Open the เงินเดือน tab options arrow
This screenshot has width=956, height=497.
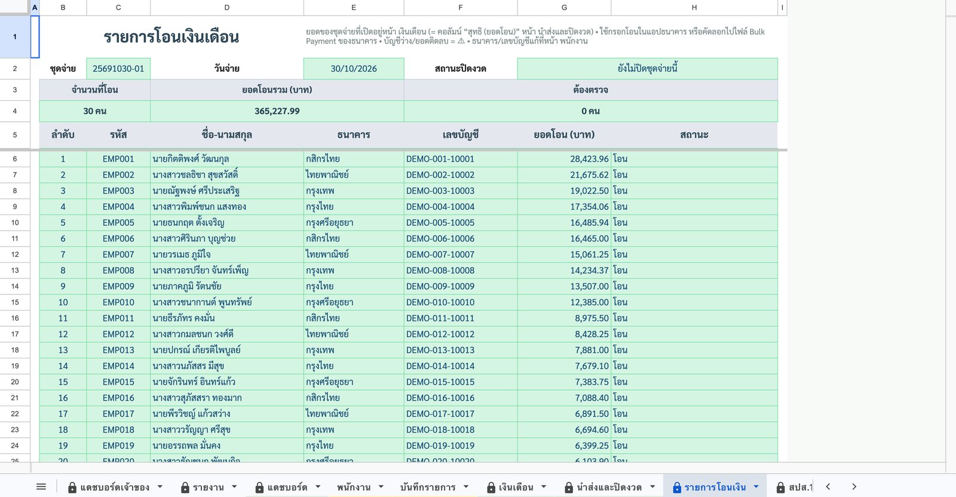(x=544, y=487)
